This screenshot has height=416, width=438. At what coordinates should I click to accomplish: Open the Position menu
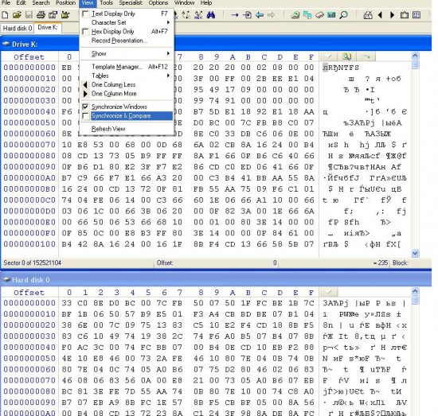[x=65, y=3]
